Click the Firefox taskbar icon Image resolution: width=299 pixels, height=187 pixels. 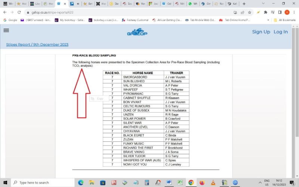[x=202, y=183]
